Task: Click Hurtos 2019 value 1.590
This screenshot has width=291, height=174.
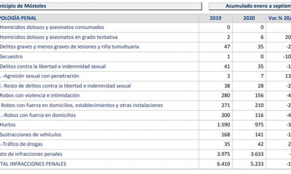Action: 224,125
